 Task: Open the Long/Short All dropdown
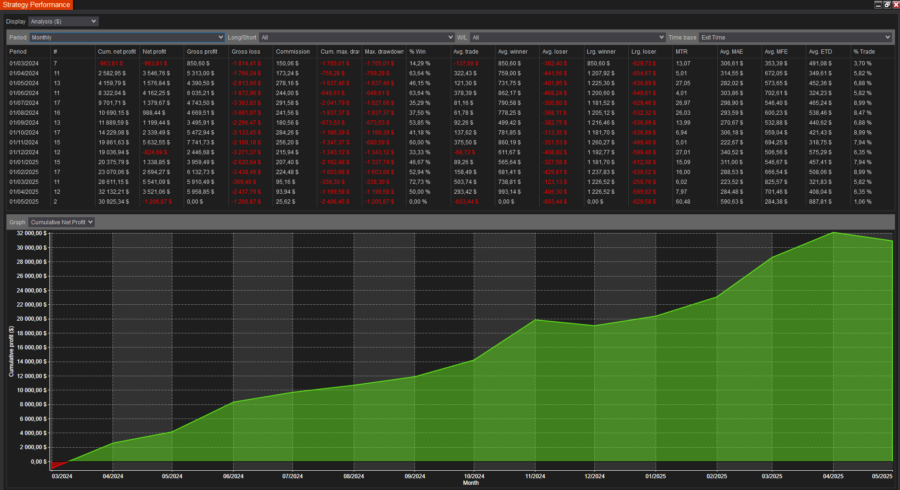tap(357, 38)
